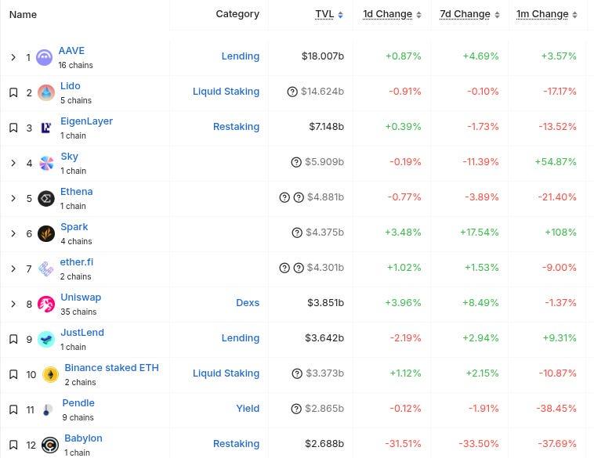Toggle bookmark for JustLend
The height and width of the screenshot is (458, 594).
13,339
